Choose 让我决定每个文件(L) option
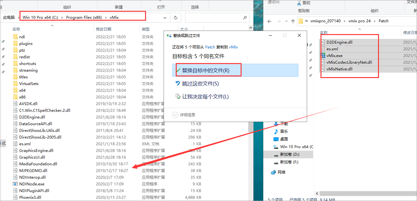This screenshot has width=417, height=201. (205, 97)
